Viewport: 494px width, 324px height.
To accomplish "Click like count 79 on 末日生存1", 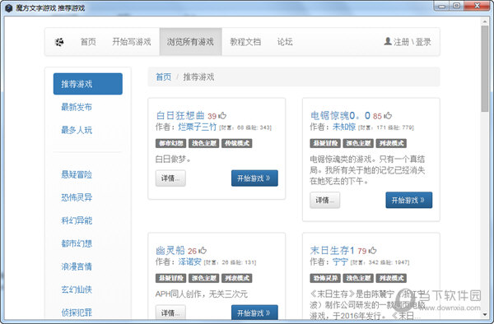I will 362,251.
